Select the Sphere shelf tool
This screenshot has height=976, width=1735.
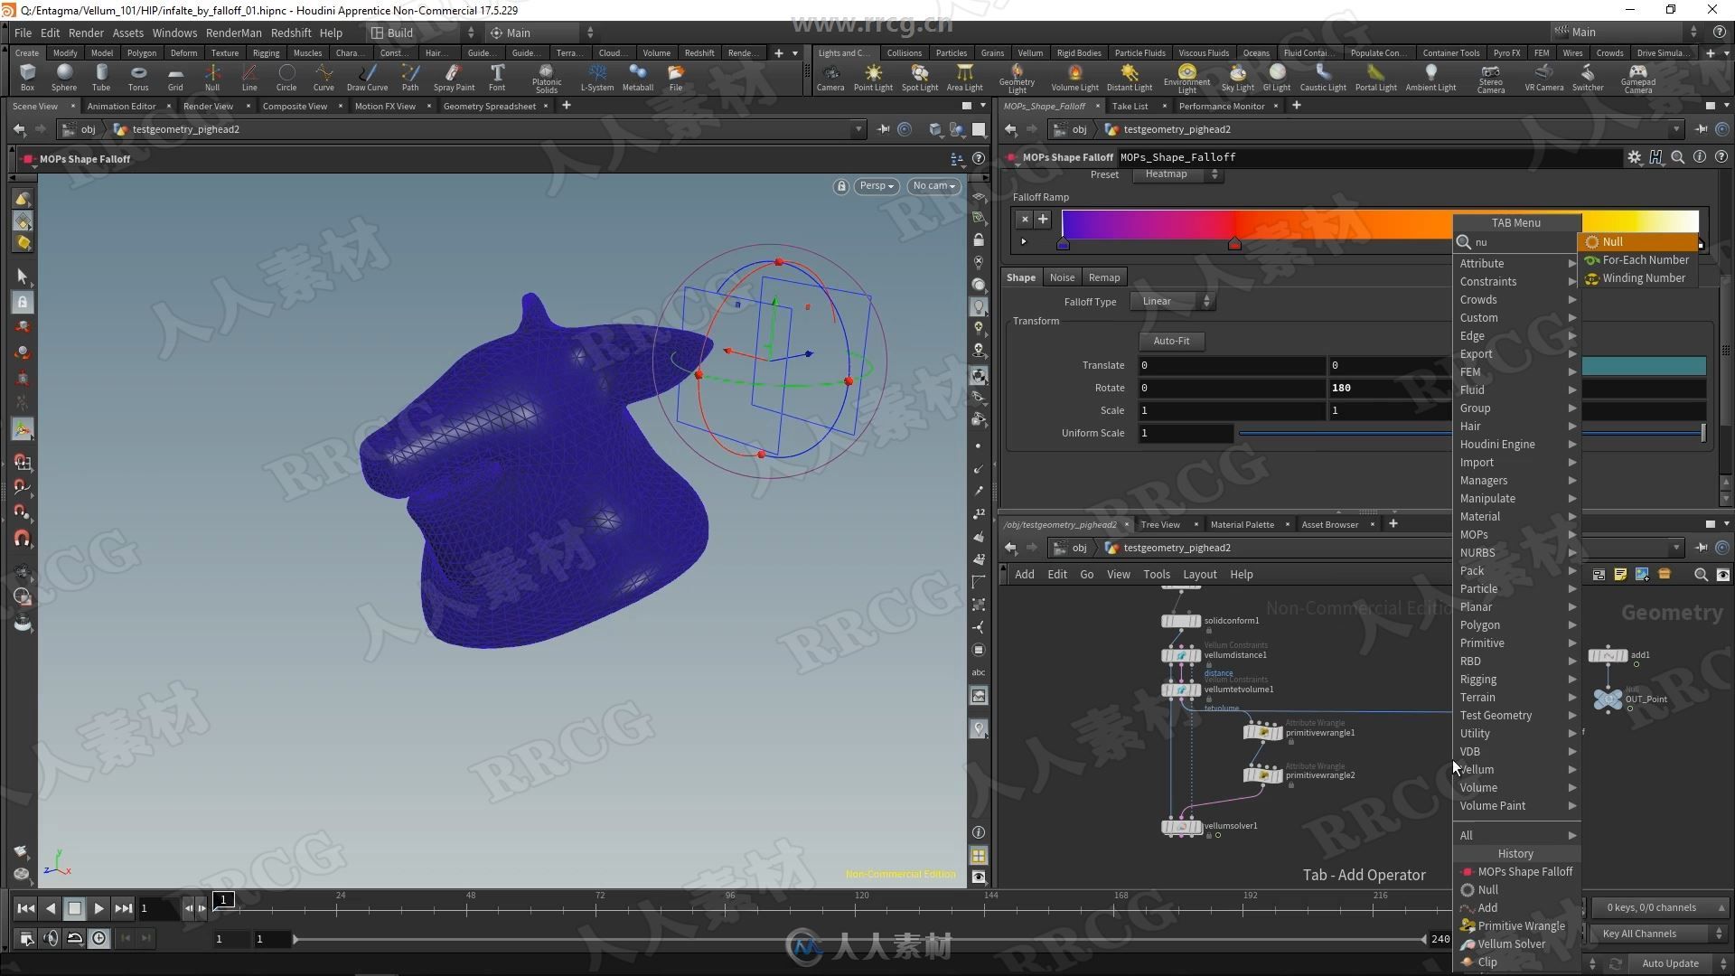[64, 77]
